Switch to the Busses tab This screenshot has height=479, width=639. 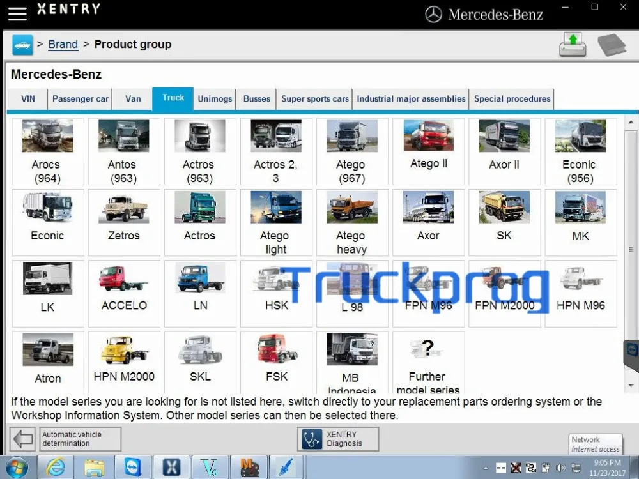tap(256, 99)
